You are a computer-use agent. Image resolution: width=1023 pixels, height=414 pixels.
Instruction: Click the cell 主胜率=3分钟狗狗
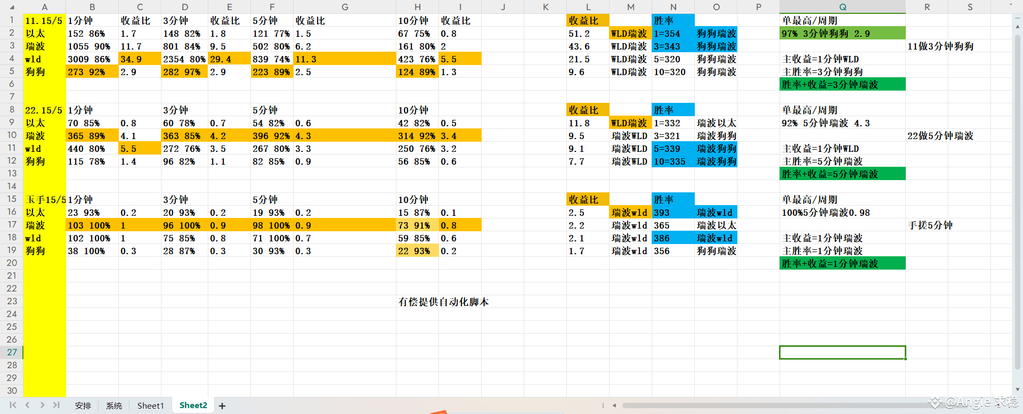click(x=842, y=71)
